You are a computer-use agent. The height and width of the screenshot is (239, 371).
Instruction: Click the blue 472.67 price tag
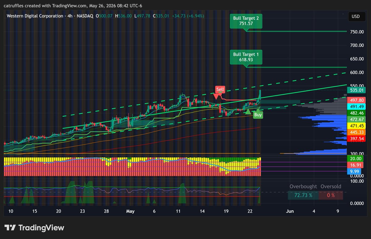(x=356, y=119)
